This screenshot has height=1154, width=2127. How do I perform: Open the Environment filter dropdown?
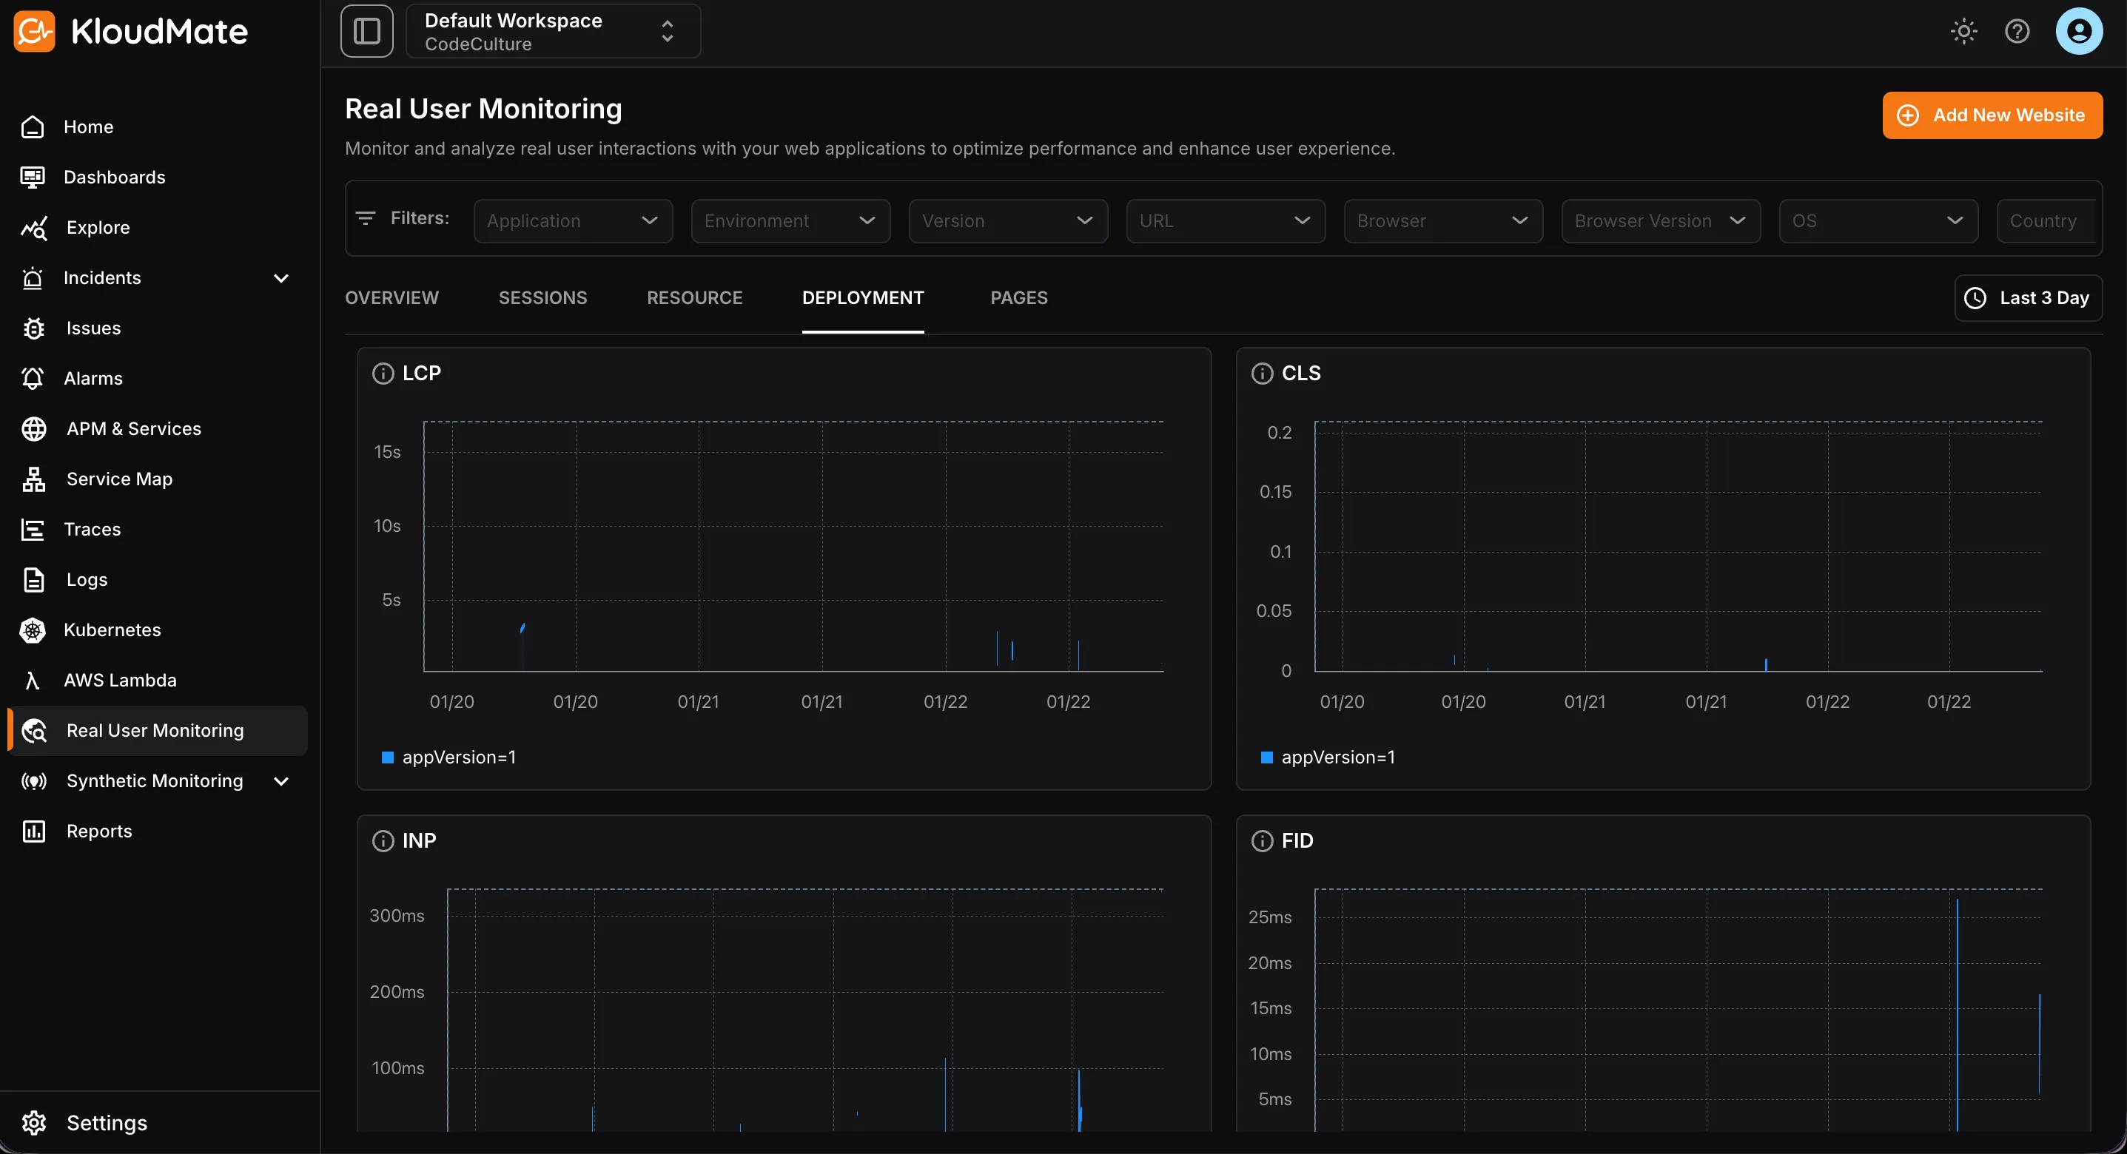(x=790, y=220)
